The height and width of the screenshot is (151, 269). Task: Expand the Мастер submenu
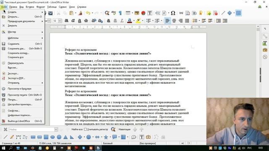[x=22, y=32]
